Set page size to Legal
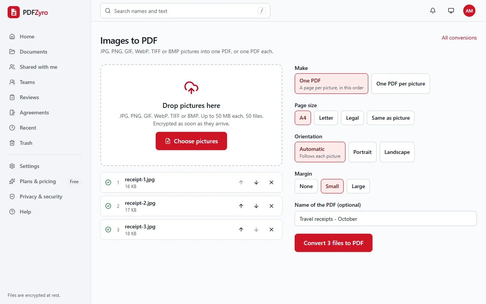The image size is (486, 304). [352, 118]
